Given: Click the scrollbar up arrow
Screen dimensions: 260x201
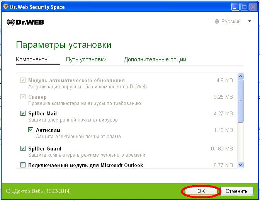Looking at the screenshot, I should pos(240,76).
